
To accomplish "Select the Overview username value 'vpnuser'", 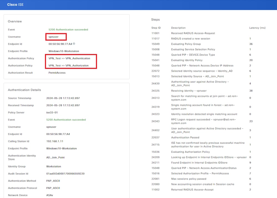I will (x=54, y=37).
